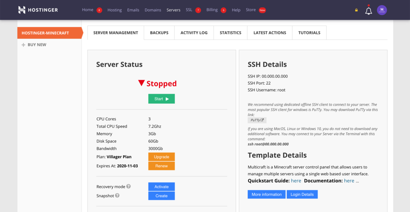410x212 pixels.
Task: Click the Bandwidth value 3000Gb
Action: [x=155, y=148]
